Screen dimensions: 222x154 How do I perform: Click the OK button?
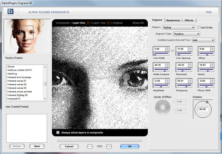click(x=130, y=146)
